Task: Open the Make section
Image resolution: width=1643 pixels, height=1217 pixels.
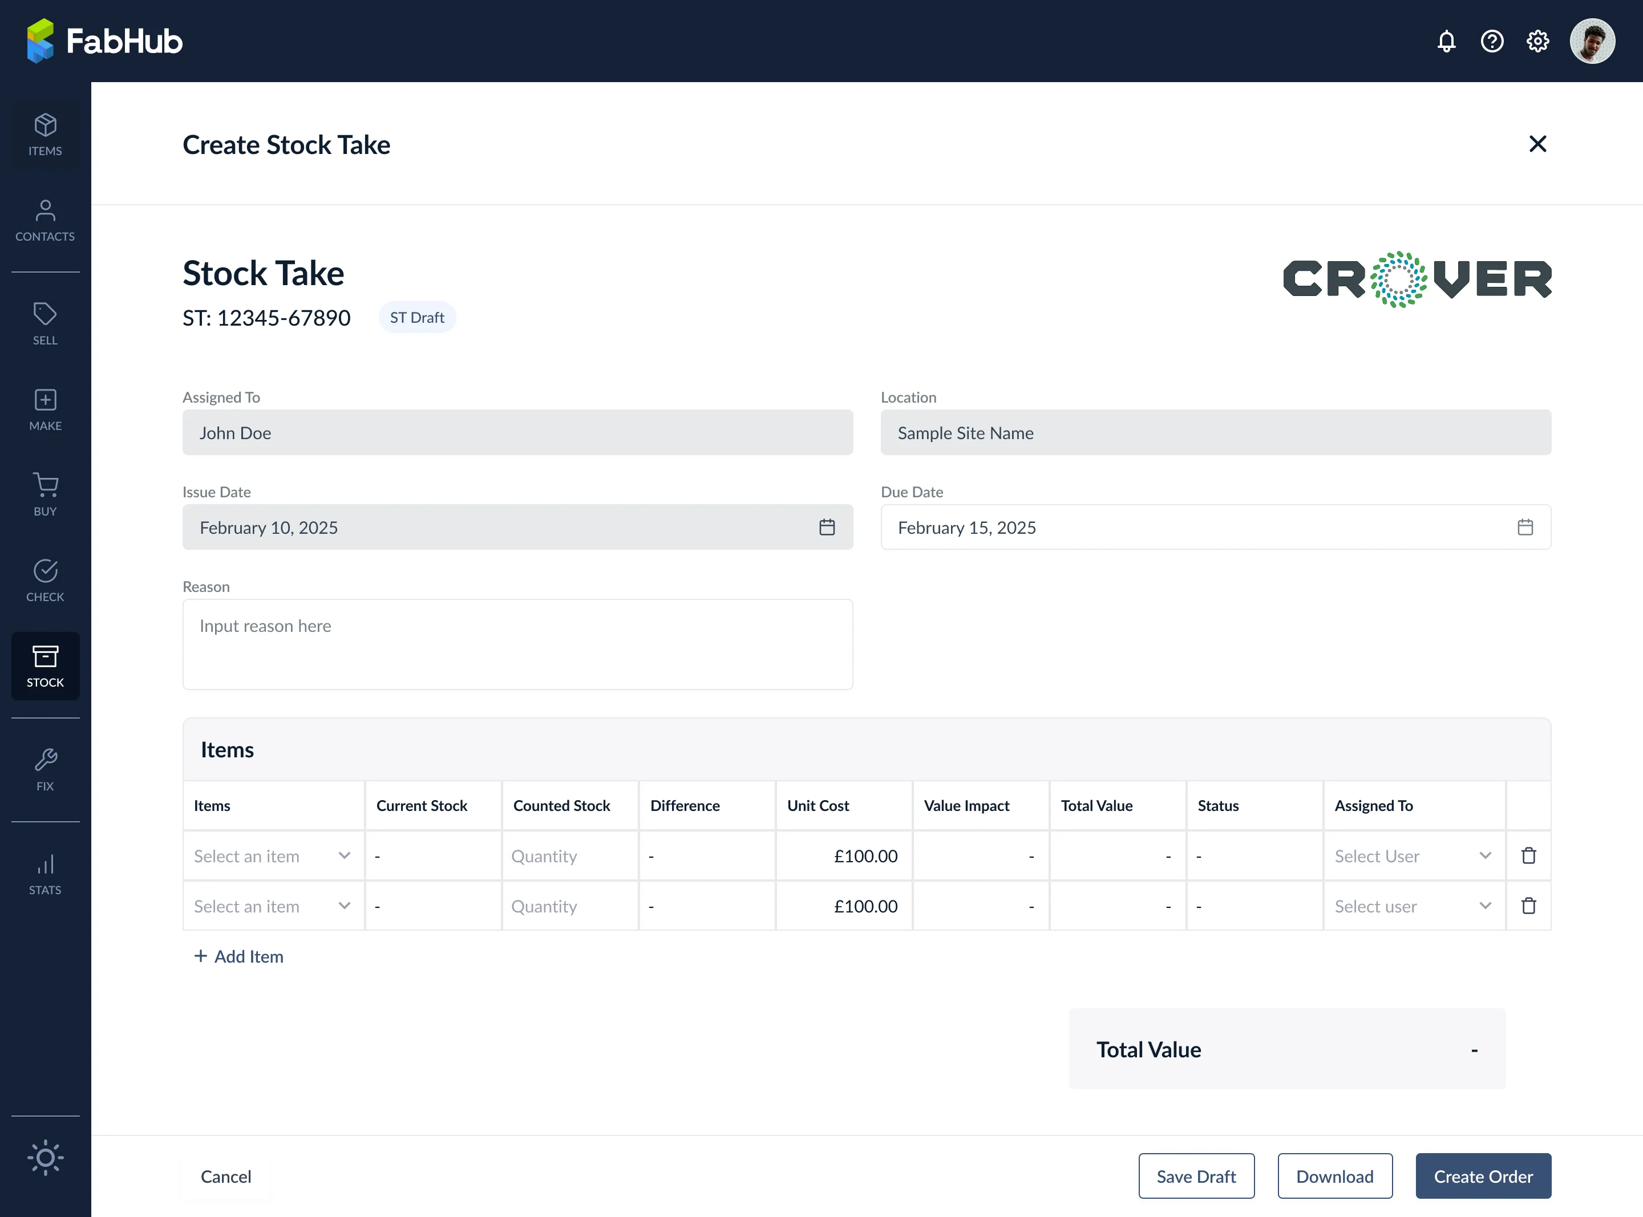Action: [x=46, y=409]
